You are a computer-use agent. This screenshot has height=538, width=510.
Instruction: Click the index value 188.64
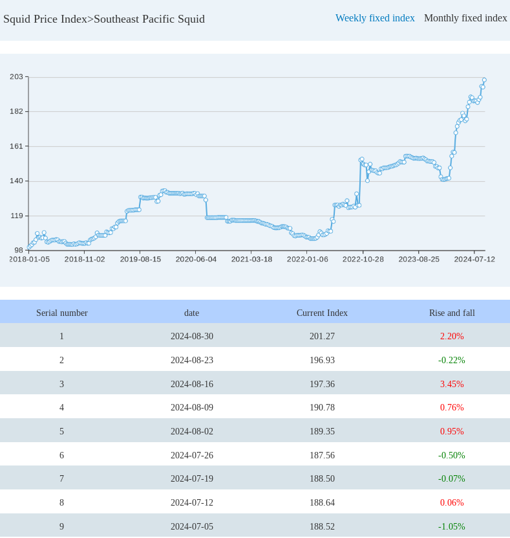(322, 502)
